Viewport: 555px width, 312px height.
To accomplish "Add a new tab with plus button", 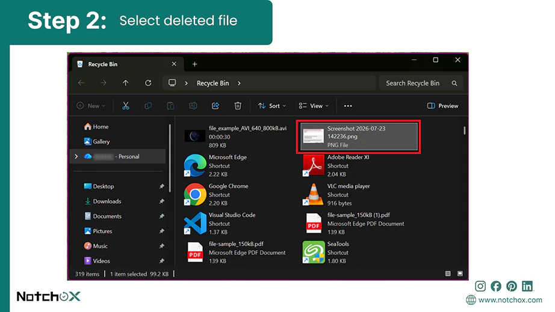I will (194, 64).
